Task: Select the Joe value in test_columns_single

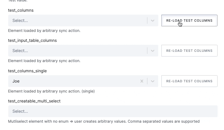Action: (16, 81)
